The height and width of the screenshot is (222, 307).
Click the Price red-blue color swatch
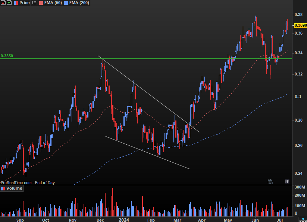pyautogui.click(x=16, y=3)
